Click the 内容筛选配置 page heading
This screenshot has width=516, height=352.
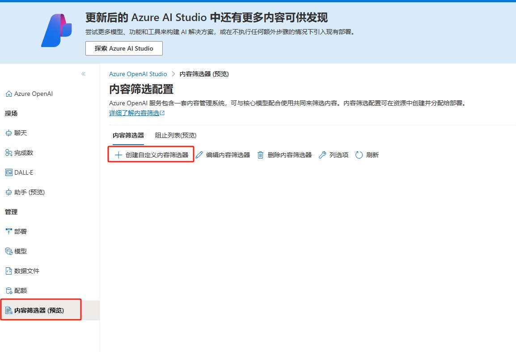point(141,89)
